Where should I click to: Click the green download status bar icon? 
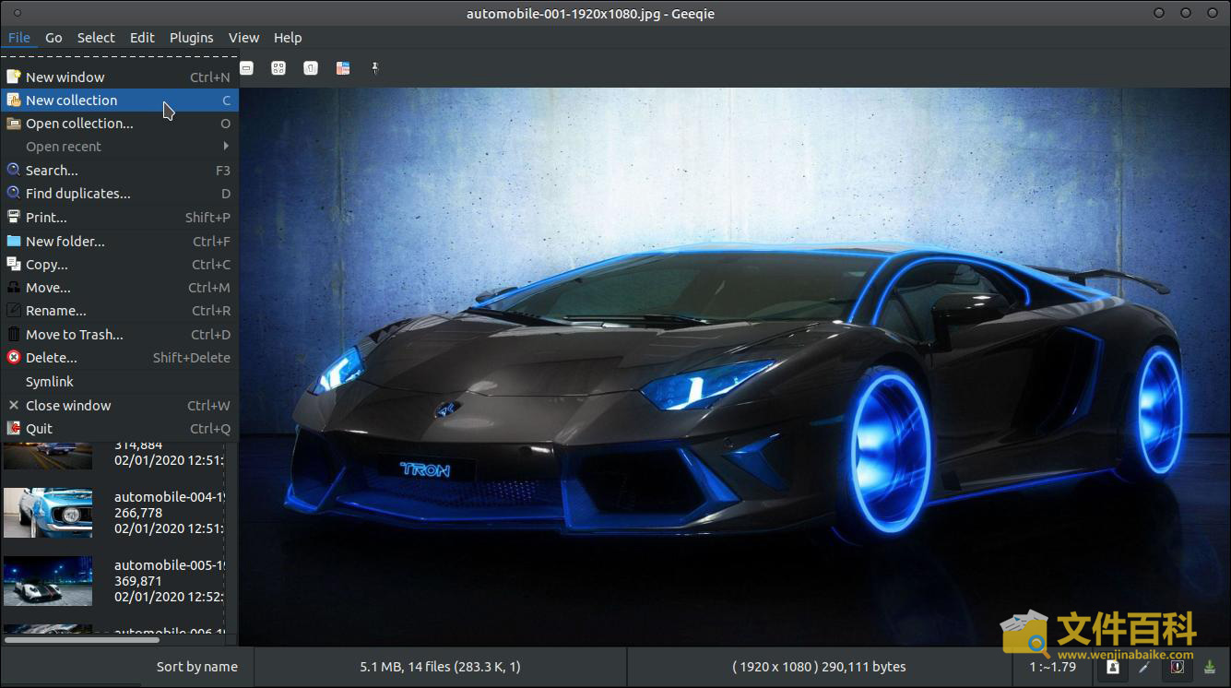tap(1210, 667)
